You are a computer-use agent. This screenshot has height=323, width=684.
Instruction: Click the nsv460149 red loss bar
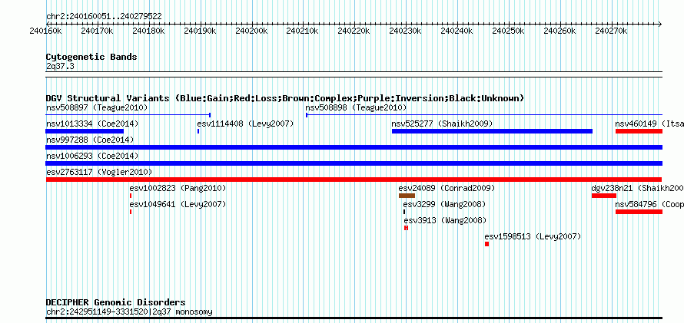click(x=639, y=131)
